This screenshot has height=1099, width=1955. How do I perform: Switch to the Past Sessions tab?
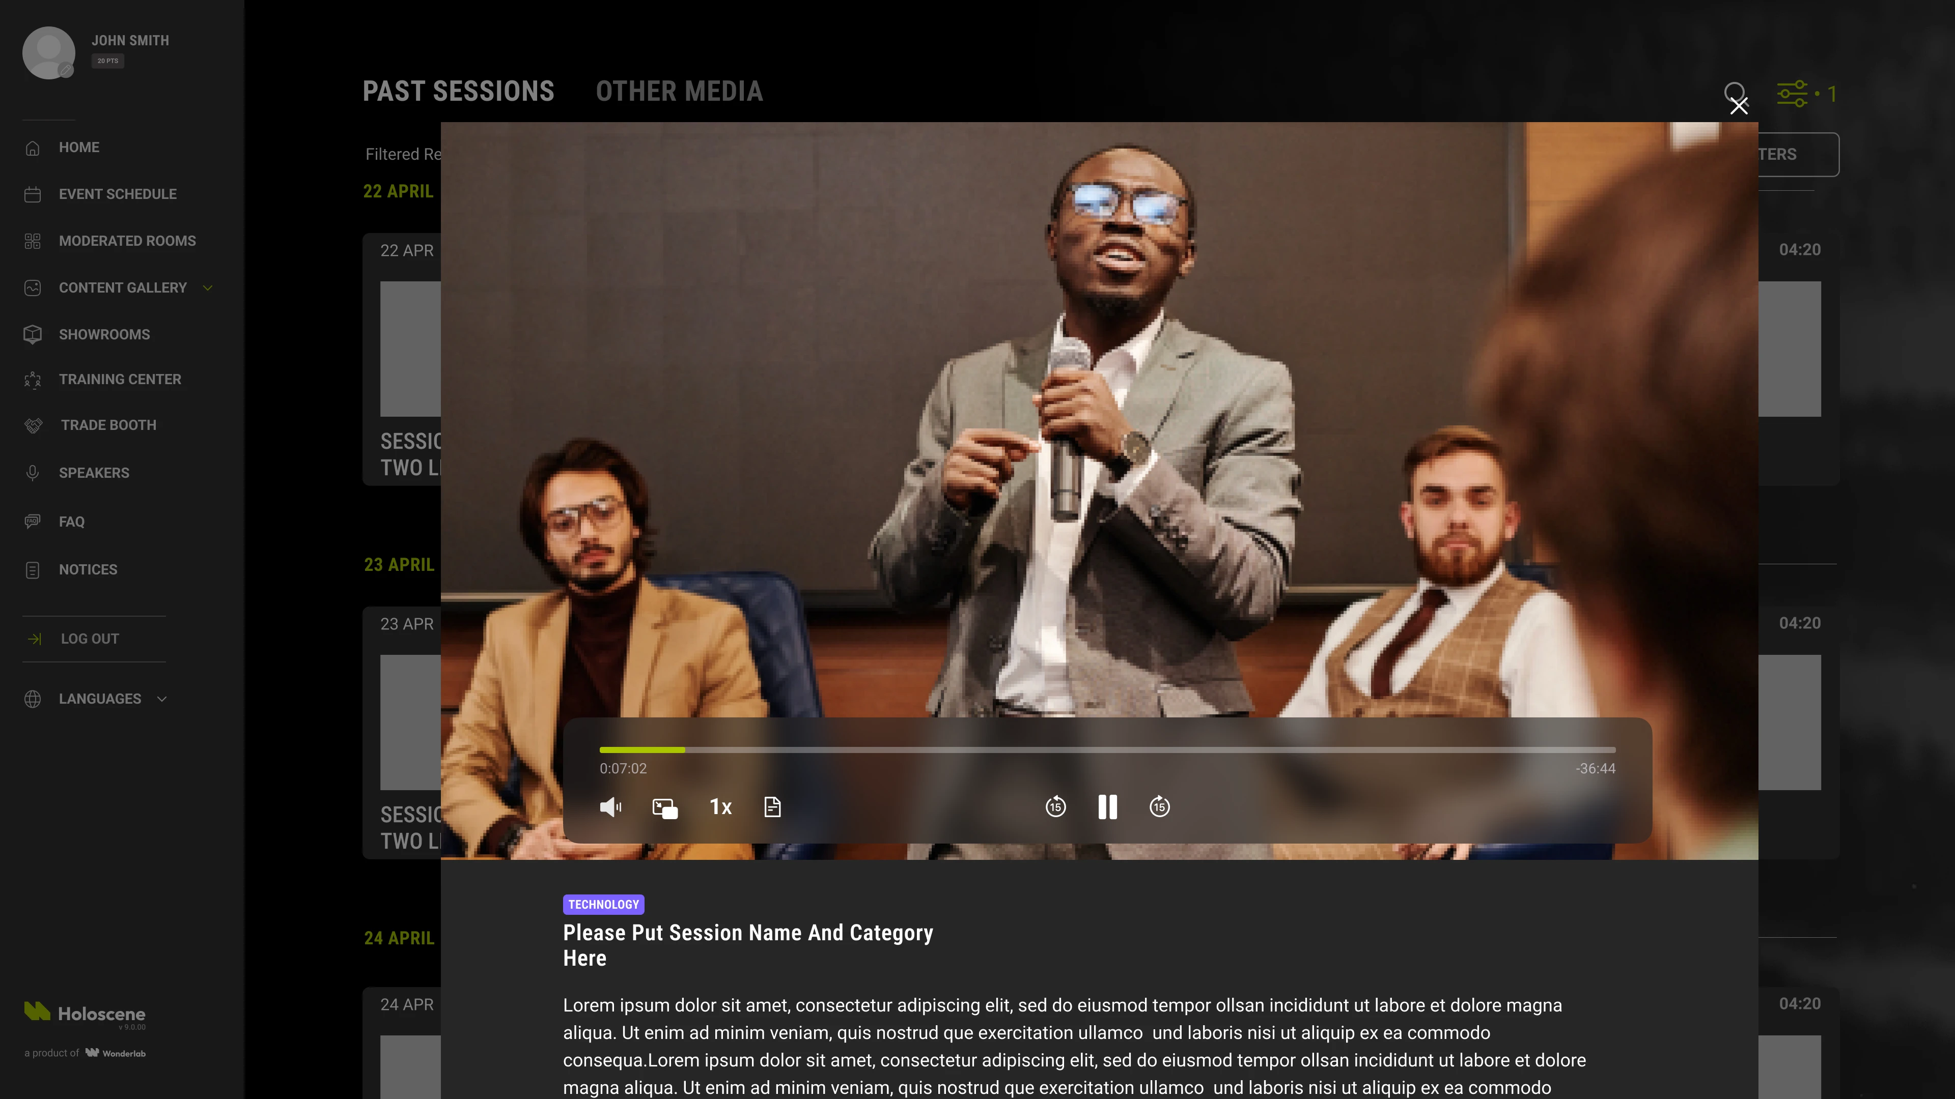click(458, 92)
